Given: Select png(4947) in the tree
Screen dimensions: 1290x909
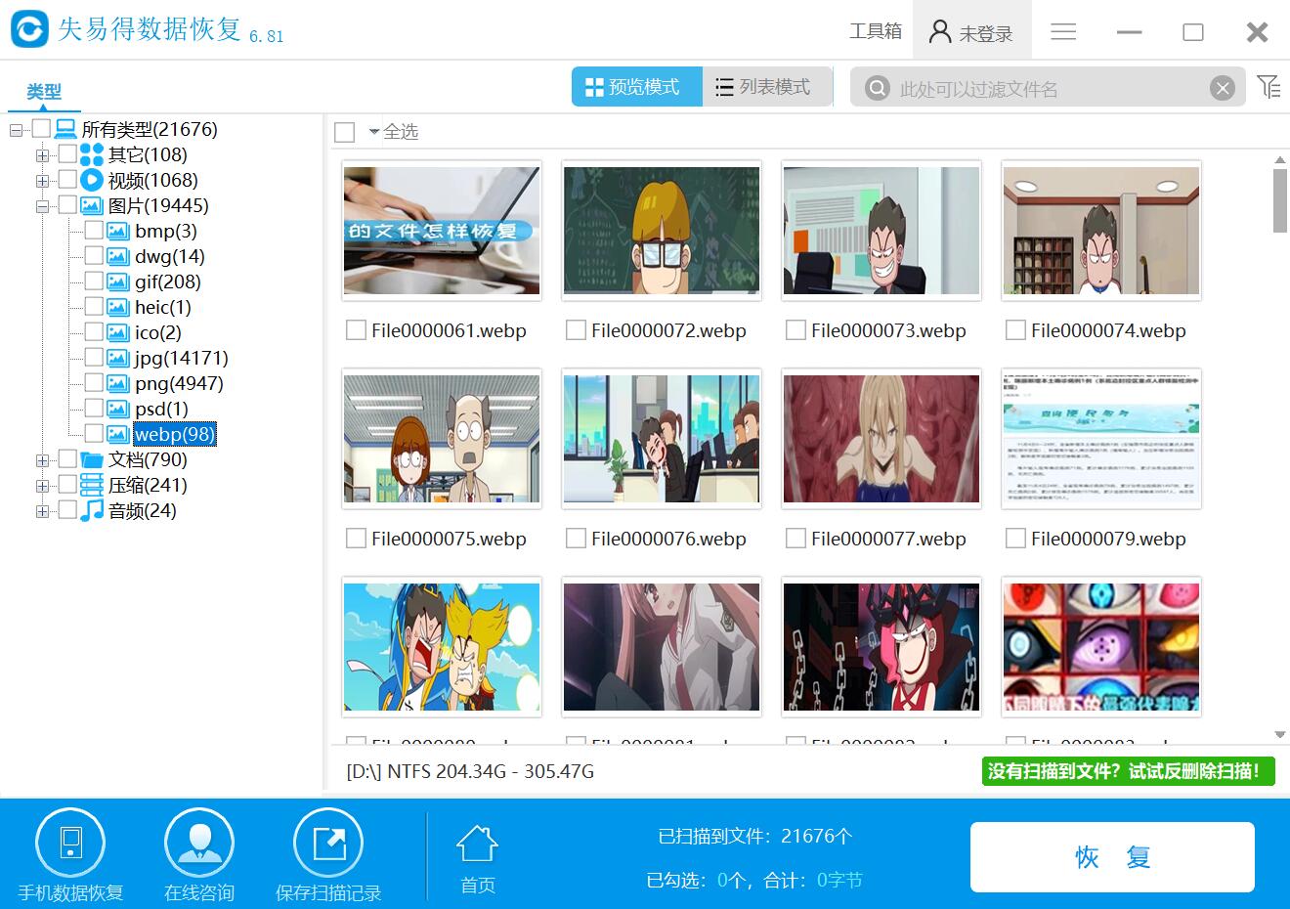Looking at the screenshot, I should click(x=179, y=383).
